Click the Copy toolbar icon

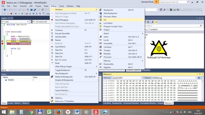pos(43,10)
